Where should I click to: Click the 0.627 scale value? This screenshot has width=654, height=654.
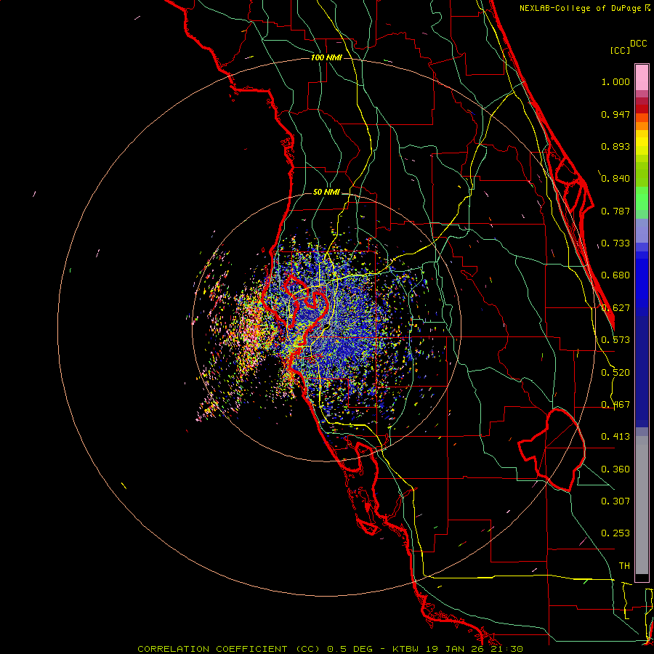[x=615, y=308]
